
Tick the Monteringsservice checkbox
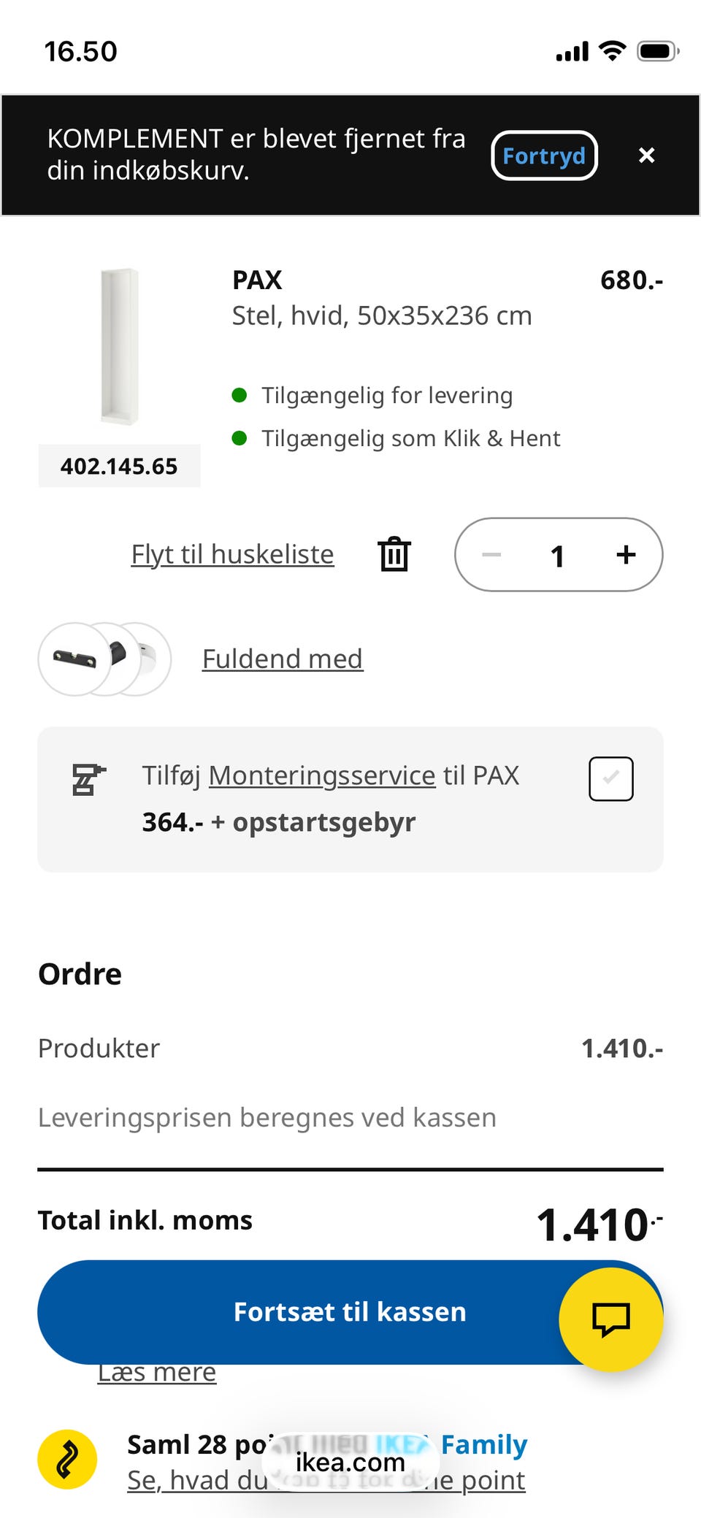(x=611, y=779)
